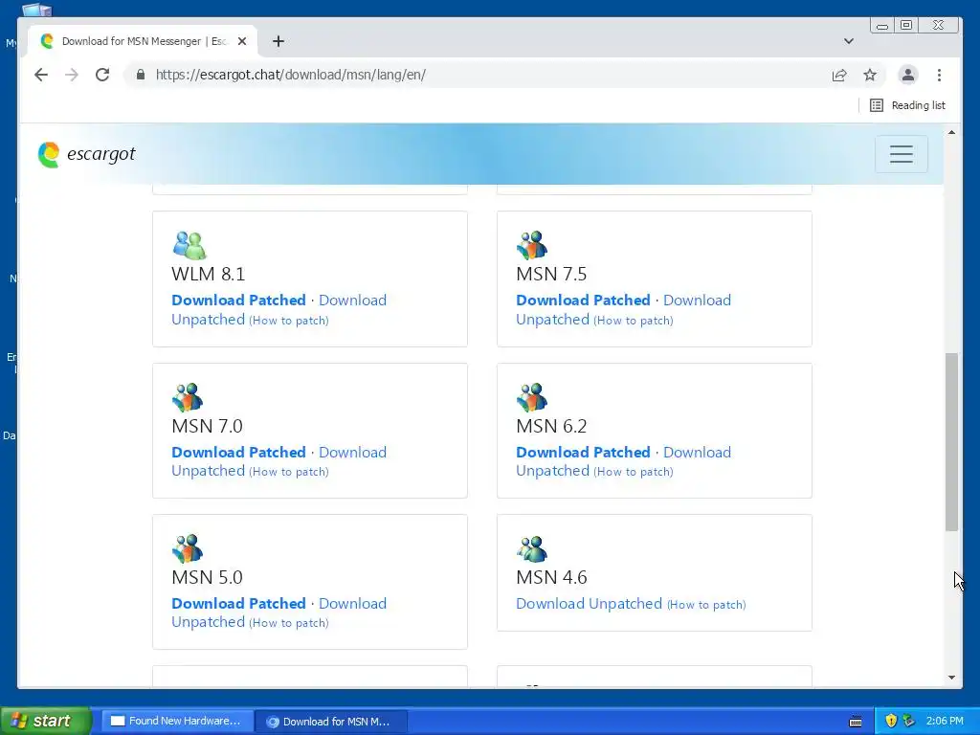The height and width of the screenshot is (735, 980).
Task: Click the page vertical scrollbar thumb
Action: (x=951, y=442)
